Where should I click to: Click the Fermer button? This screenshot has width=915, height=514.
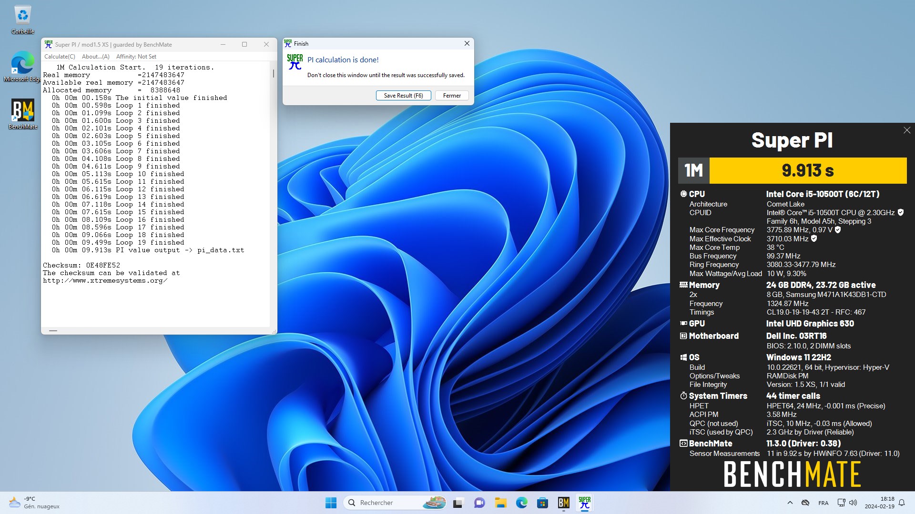[x=452, y=96]
